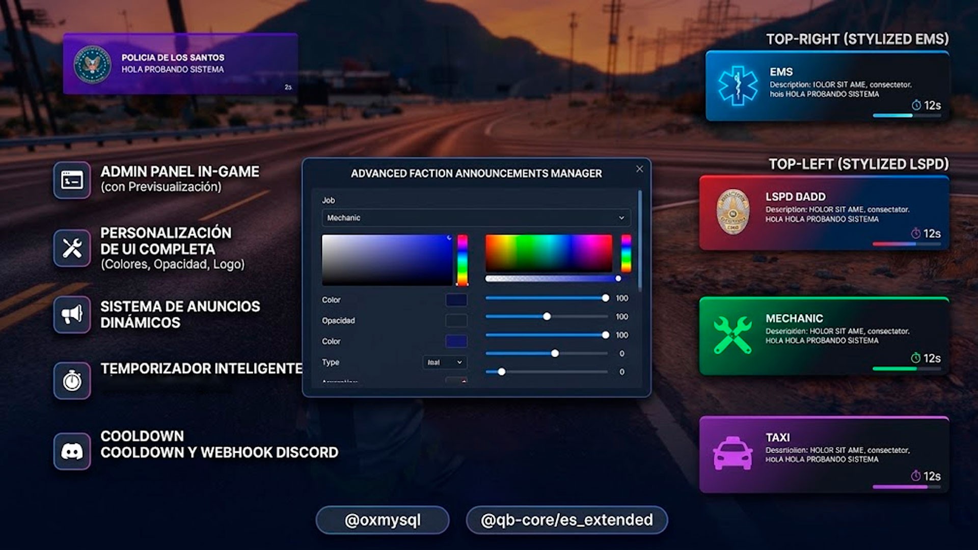The image size is (978, 550).
Task: Click the bottom slider handle near zero
Action: (x=501, y=372)
